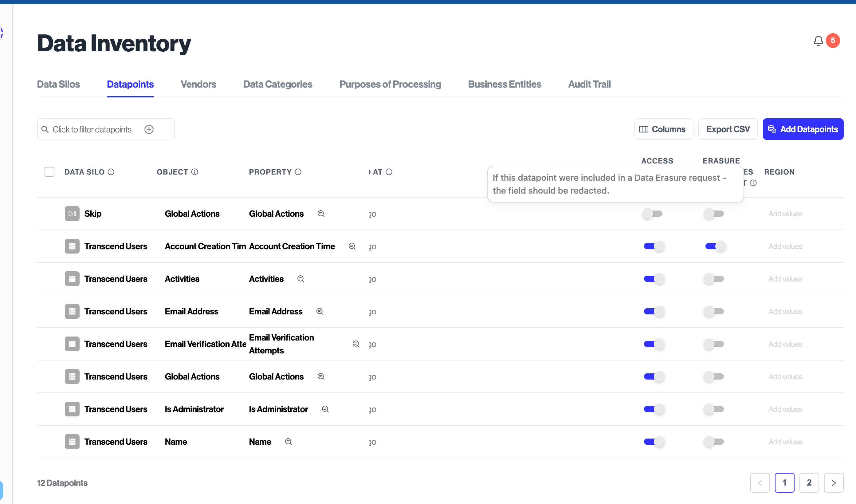Viewport: 856px width, 504px height.
Task: Click the Skip data silo icon
Action: (72, 214)
